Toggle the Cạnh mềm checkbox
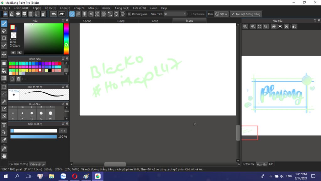The height and width of the screenshot is (181, 321). point(190,14)
